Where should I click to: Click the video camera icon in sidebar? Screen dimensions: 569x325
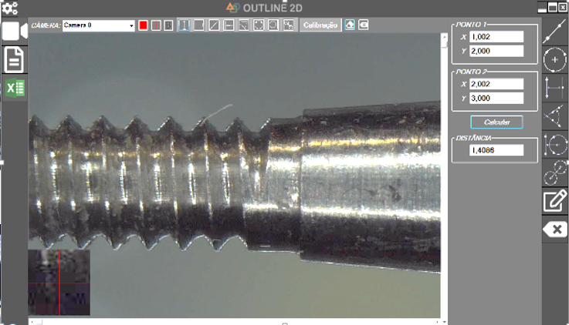click(15, 32)
